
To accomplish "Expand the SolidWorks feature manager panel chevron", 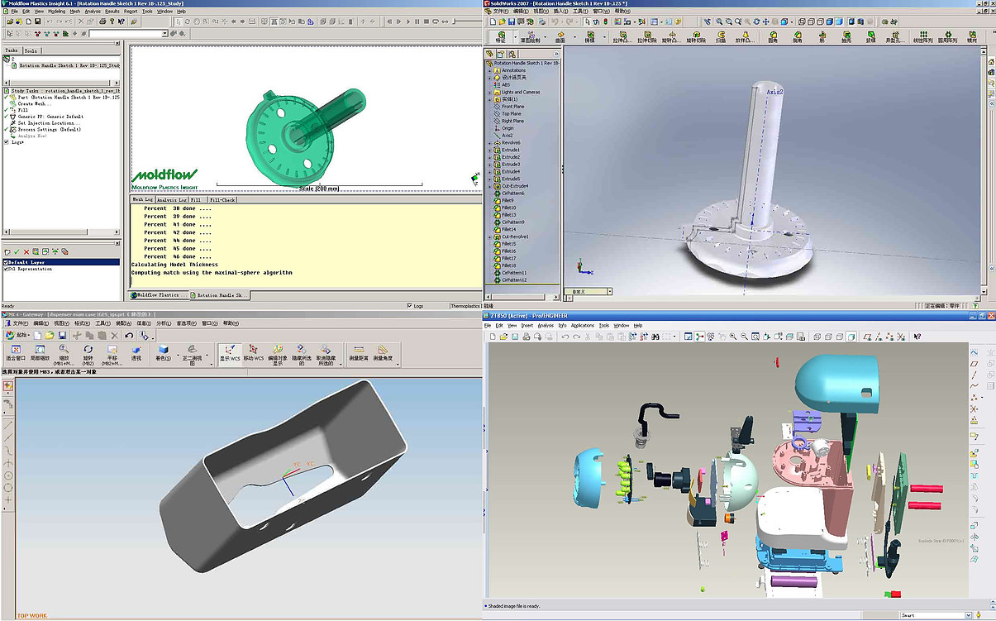I will (556, 54).
